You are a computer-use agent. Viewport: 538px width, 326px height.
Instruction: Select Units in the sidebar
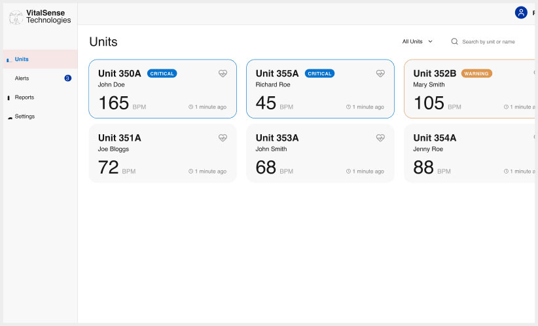tap(22, 59)
